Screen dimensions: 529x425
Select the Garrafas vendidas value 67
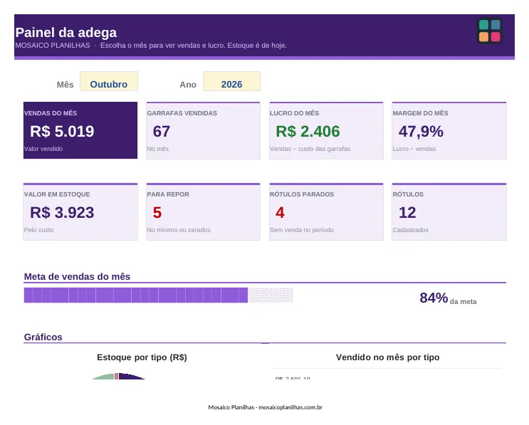[162, 131]
